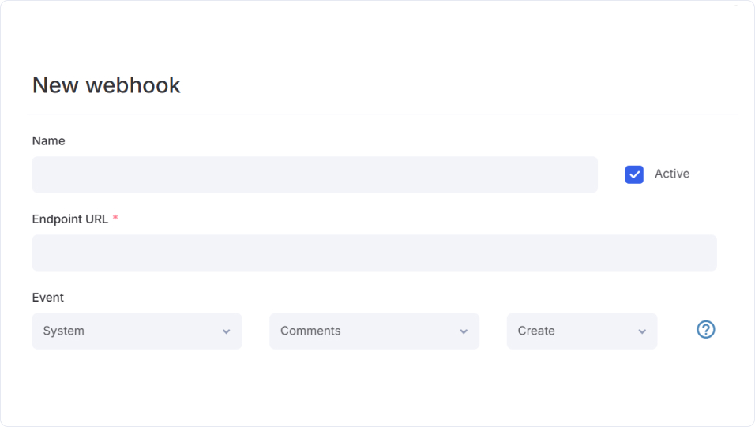Viewport: 755px width, 427px height.
Task: Click the New webhook heading
Action: pyautogui.click(x=106, y=85)
